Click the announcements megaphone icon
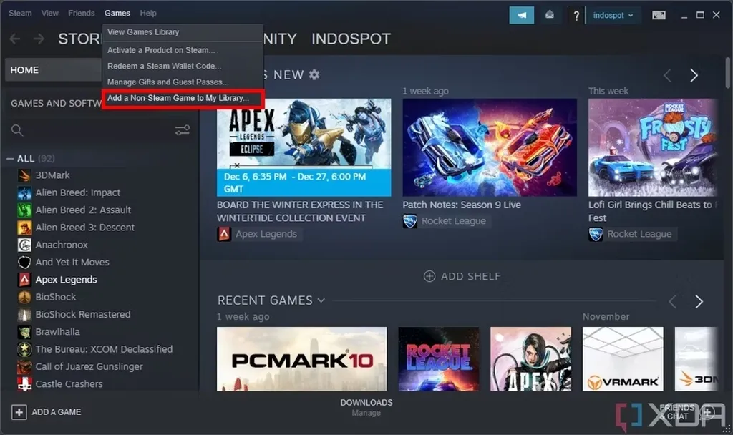Viewport: 733px width, 435px height. coord(521,16)
